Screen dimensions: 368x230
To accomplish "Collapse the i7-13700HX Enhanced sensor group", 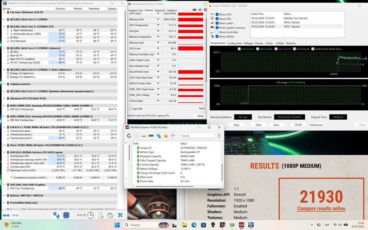I will pos(4,48).
